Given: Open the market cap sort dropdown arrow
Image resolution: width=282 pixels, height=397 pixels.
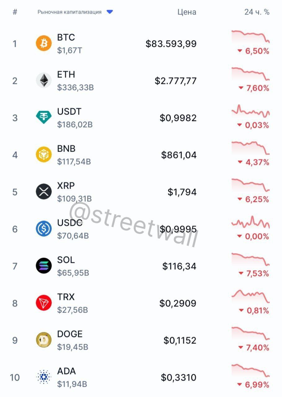Looking at the screenshot, I should click(110, 12).
